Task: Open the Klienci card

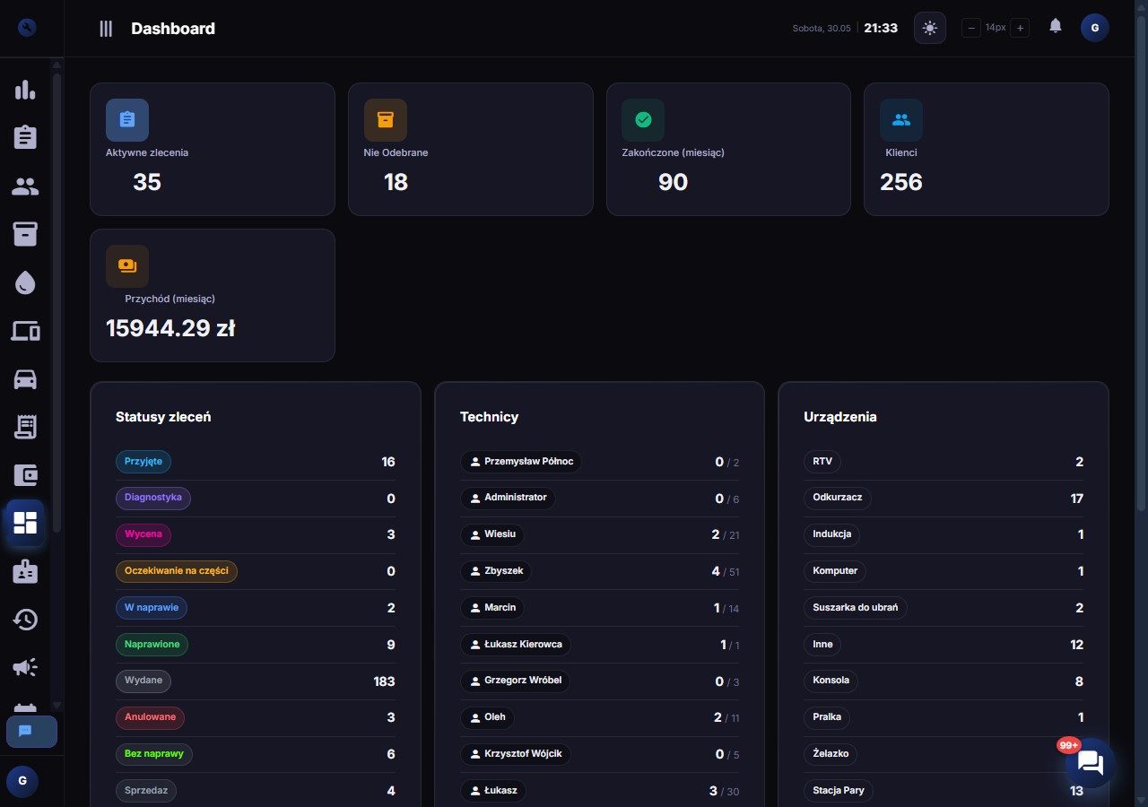Action: tap(987, 149)
